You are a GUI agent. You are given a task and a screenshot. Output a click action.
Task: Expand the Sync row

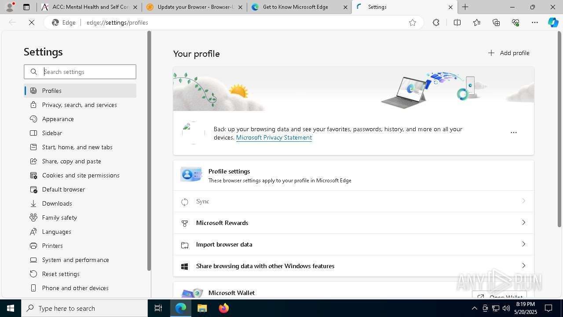click(x=354, y=201)
